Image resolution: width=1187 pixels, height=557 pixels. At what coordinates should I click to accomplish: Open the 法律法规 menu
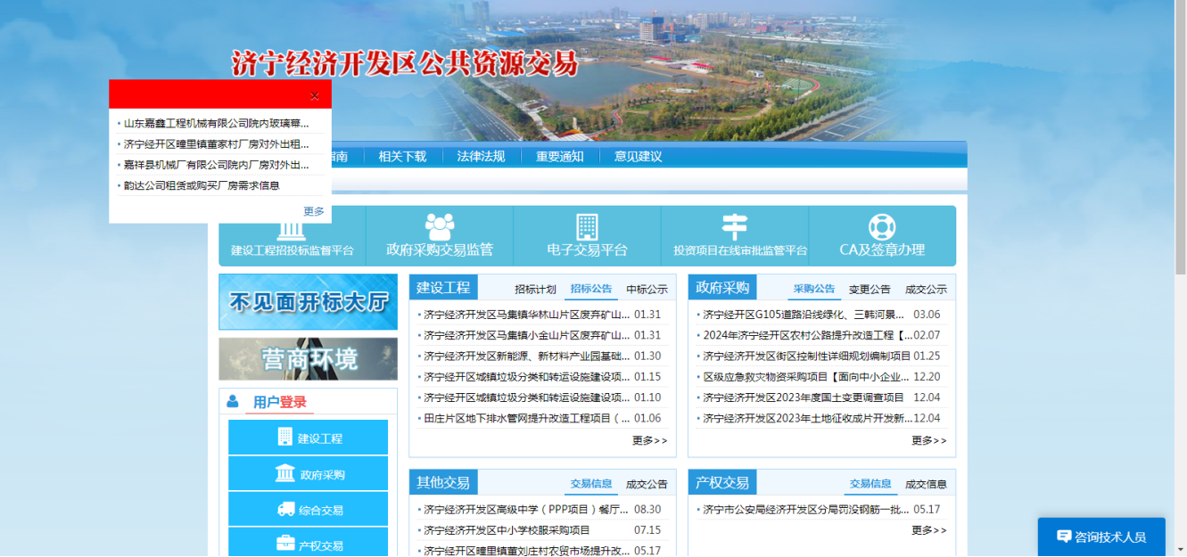tap(481, 156)
